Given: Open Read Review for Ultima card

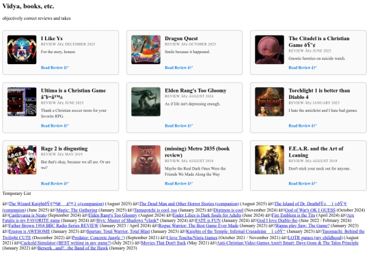Looking at the screenshot, I should click(x=55, y=126).
